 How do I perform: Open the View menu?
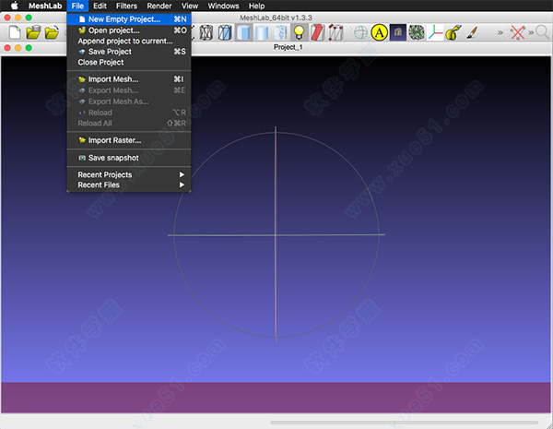pyautogui.click(x=190, y=6)
